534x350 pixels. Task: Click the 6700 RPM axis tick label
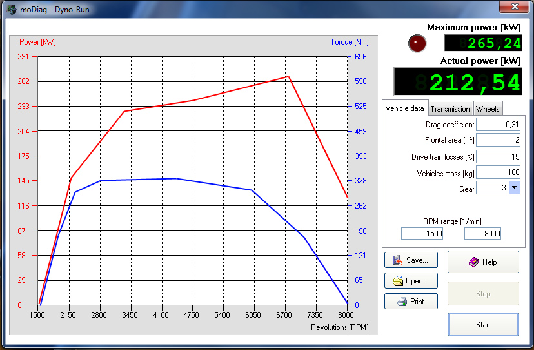[284, 315]
